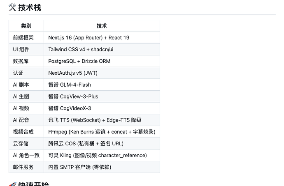Image resolution: width=284 pixels, height=186 pixels.
Task: Select the AI 生图 cell
Action: 26,96
